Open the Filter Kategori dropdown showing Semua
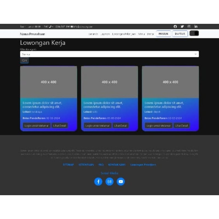This screenshot has height=219, width=219. pos(109,54)
